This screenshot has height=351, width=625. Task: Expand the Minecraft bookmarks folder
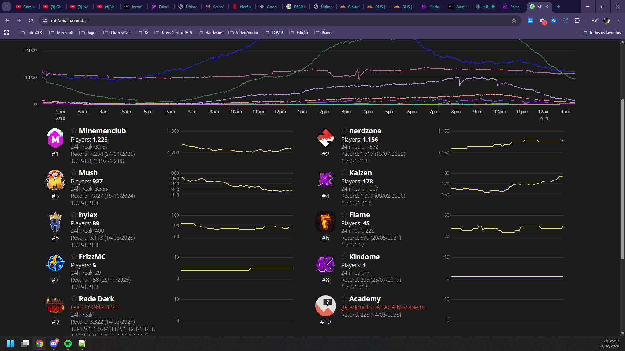coord(61,33)
